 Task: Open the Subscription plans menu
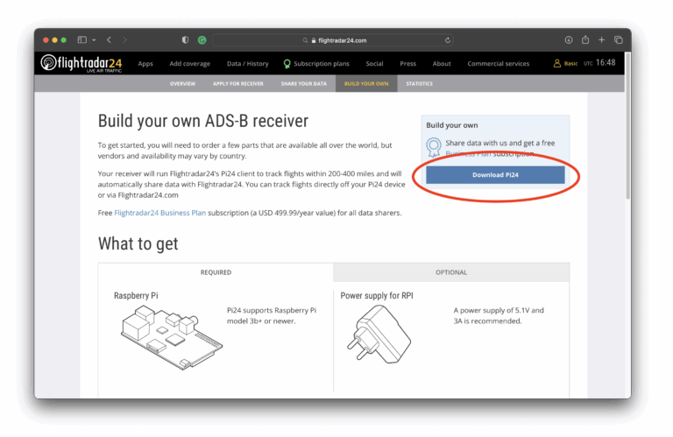[315, 64]
